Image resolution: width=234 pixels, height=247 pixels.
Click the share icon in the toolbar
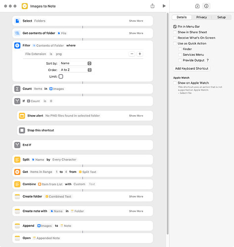[152, 6]
